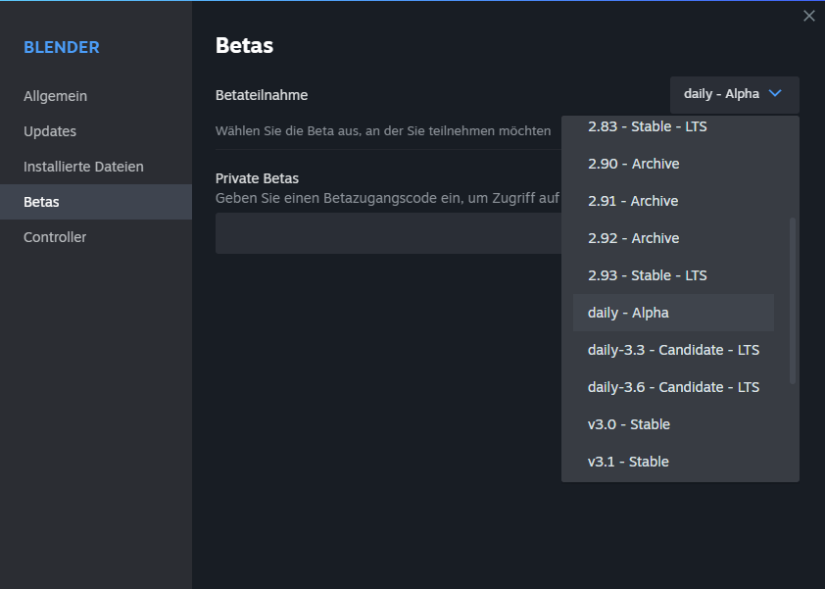The width and height of the screenshot is (825, 589).
Task: Select highlighted daily - Alpha entry
Action: point(673,313)
